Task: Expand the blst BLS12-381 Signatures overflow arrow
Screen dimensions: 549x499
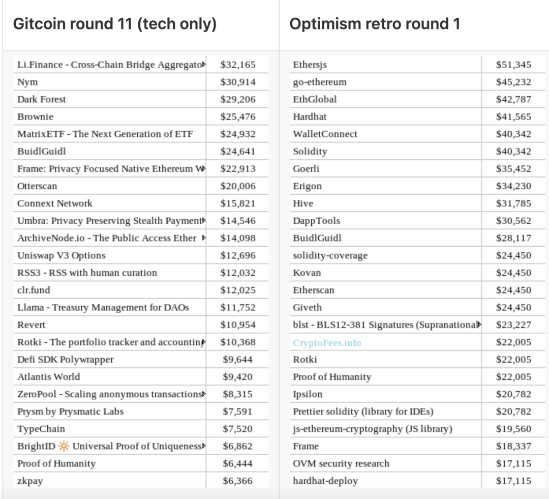Action: click(x=479, y=325)
